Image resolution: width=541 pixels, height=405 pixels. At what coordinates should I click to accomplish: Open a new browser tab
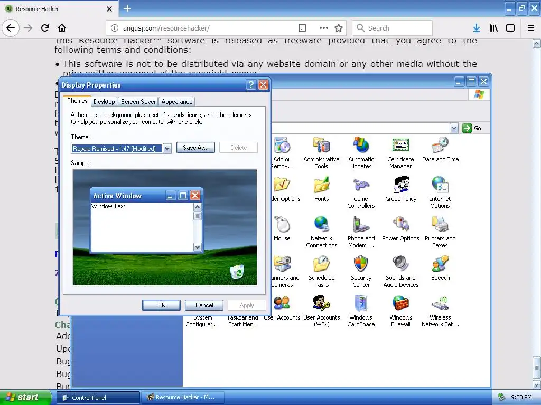coord(127,8)
